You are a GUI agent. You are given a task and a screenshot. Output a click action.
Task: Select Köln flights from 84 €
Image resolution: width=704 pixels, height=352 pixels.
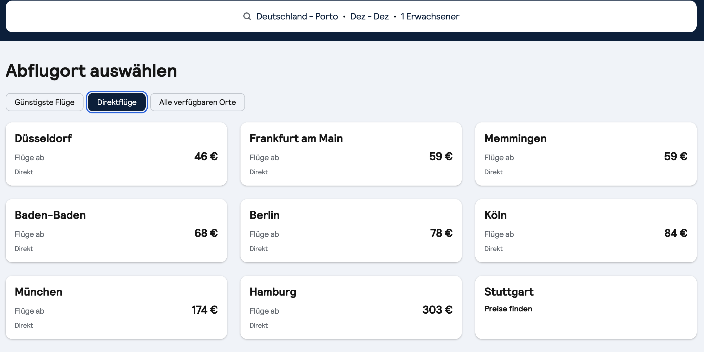point(586,231)
